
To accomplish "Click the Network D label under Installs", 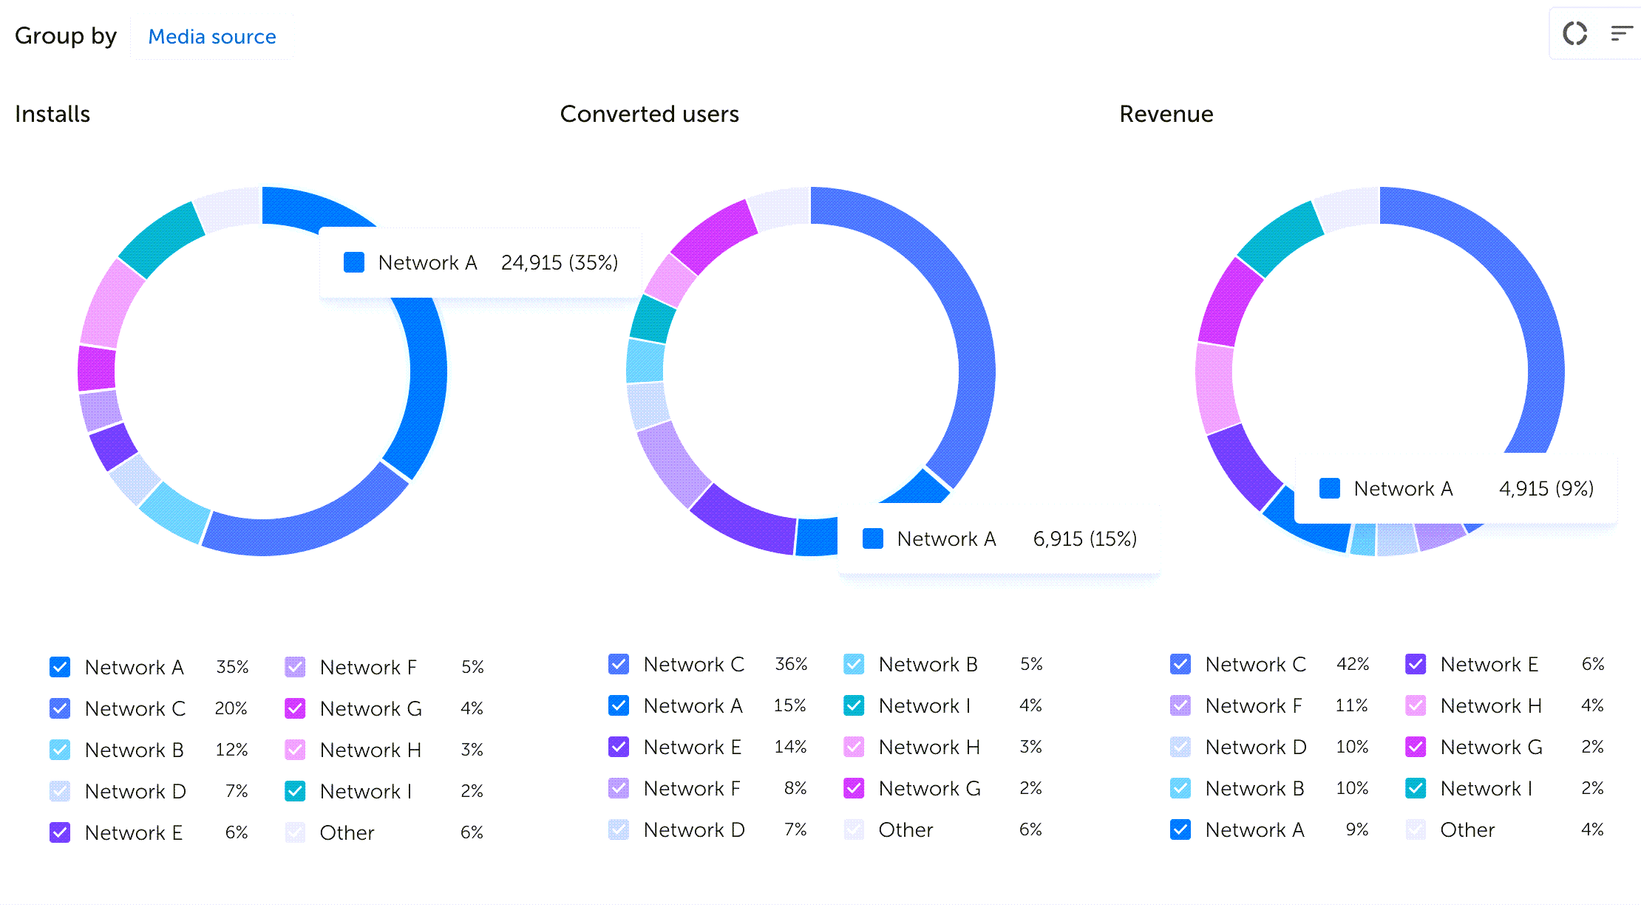I will [x=135, y=791].
